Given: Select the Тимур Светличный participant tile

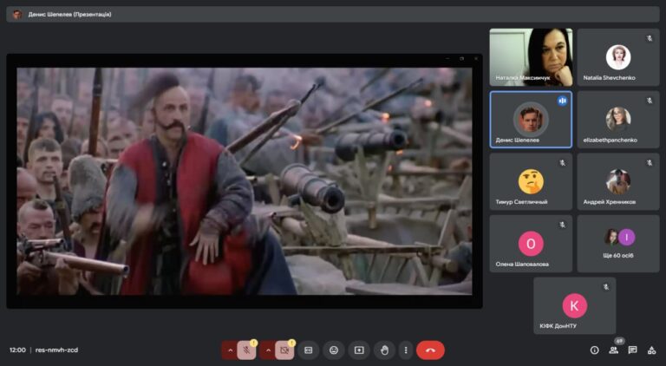Looking at the screenshot, I should (x=531, y=182).
